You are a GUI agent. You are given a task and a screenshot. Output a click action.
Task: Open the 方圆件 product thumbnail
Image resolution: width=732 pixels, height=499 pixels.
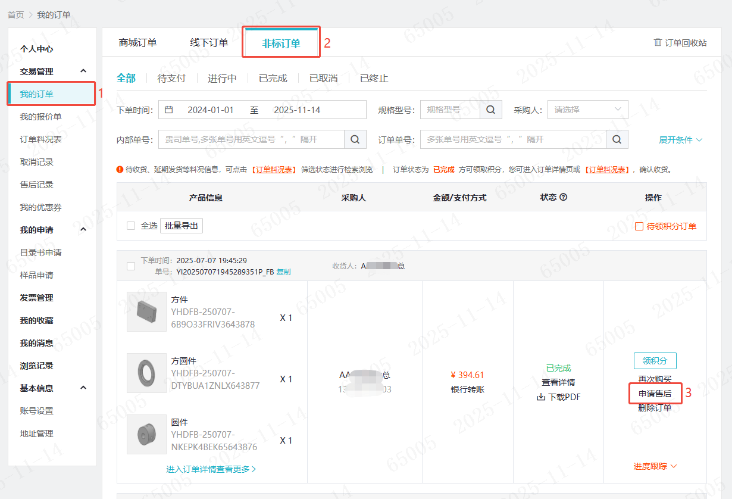click(x=146, y=373)
